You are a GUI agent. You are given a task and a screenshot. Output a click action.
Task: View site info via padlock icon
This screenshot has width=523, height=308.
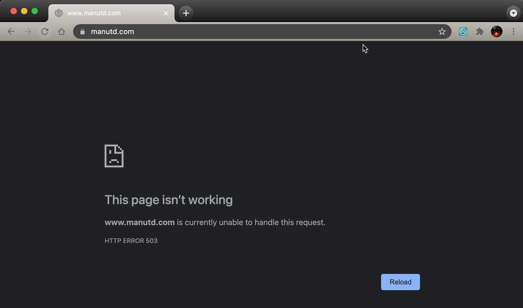[x=83, y=31]
